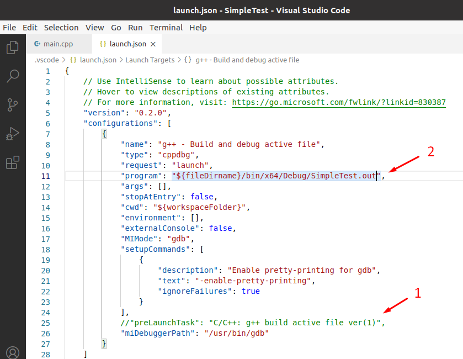Open the Selection menu

point(61,28)
